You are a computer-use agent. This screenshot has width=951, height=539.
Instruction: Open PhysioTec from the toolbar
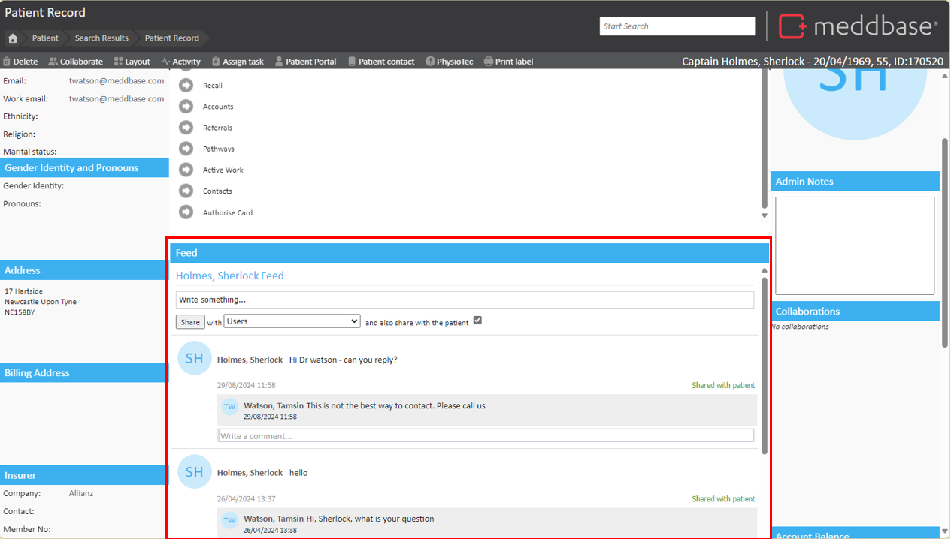tap(449, 62)
